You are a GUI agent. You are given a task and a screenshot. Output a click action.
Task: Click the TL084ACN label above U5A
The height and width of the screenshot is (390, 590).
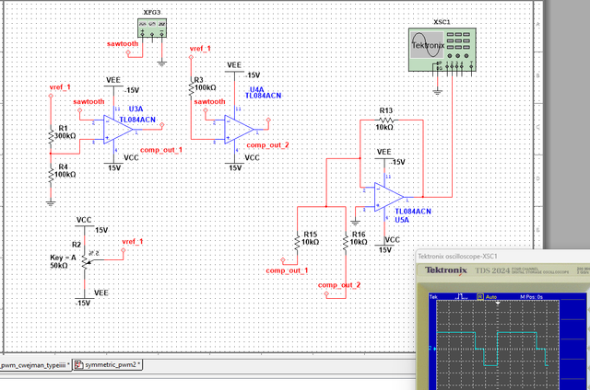pyautogui.click(x=413, y=212)
